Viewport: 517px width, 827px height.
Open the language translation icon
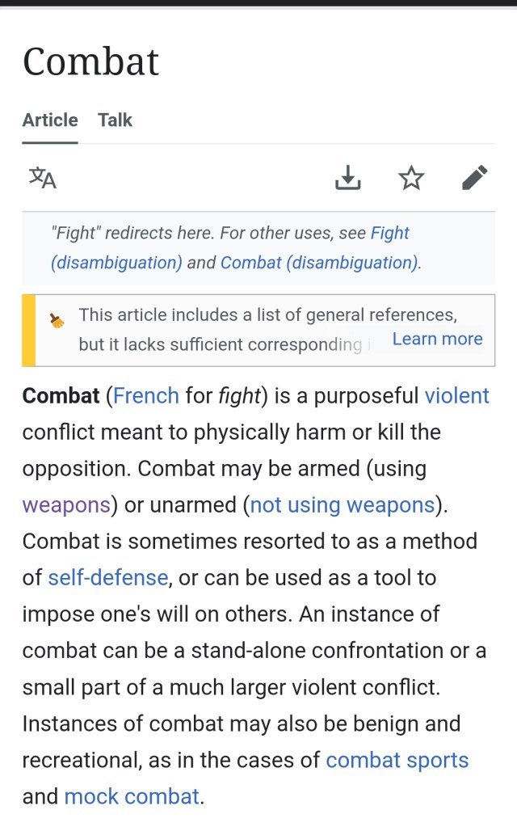43,177
